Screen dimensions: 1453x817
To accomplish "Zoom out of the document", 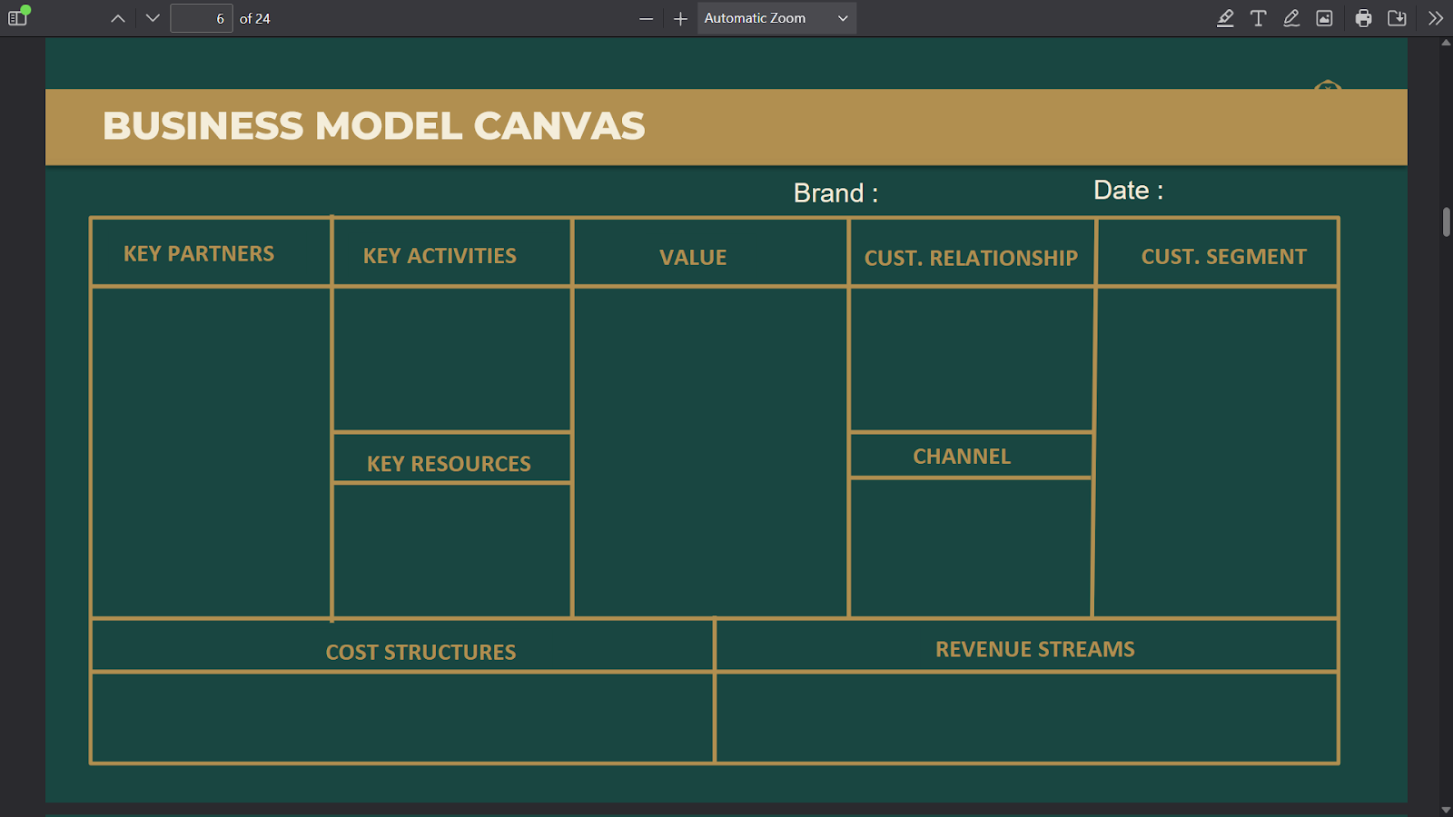I will 646,18.
